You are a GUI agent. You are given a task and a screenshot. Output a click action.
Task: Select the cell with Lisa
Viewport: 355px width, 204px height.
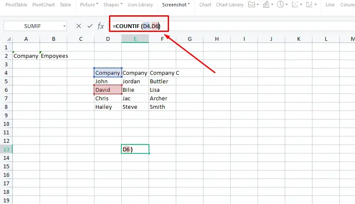coord(162,90)
